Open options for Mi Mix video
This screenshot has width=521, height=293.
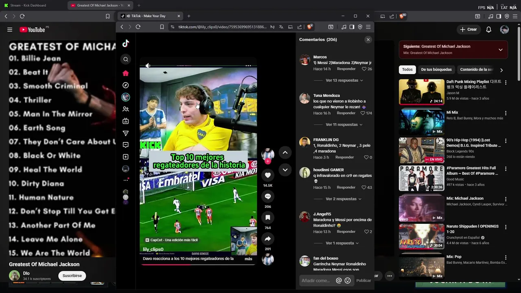click(506, 113)
